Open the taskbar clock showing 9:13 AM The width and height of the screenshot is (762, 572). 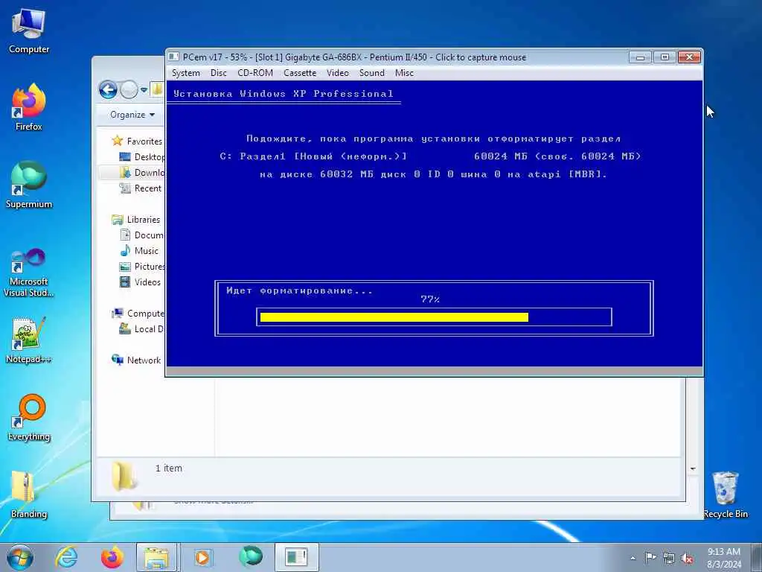click(x=723, y=558)
